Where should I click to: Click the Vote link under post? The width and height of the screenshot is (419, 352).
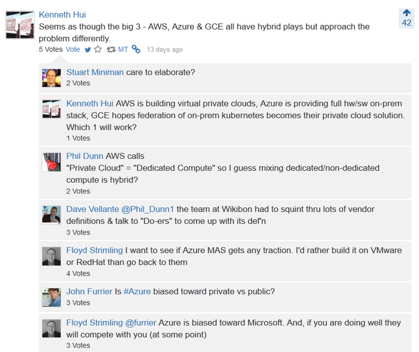(73, 50)
